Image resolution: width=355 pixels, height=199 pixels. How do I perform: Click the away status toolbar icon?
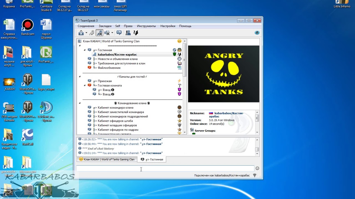tap(119, 33)
